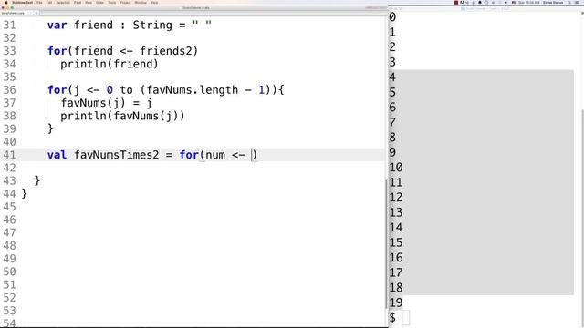Click line number 41 in gutter
This screenshot has width=584, height=328.
pos(9,155)
